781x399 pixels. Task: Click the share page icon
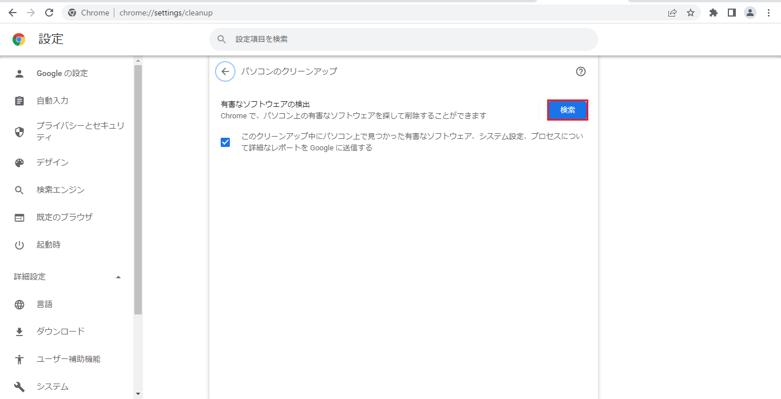[x=672, y=13]
